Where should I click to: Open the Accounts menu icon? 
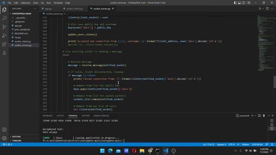click(x=4, y=130)
